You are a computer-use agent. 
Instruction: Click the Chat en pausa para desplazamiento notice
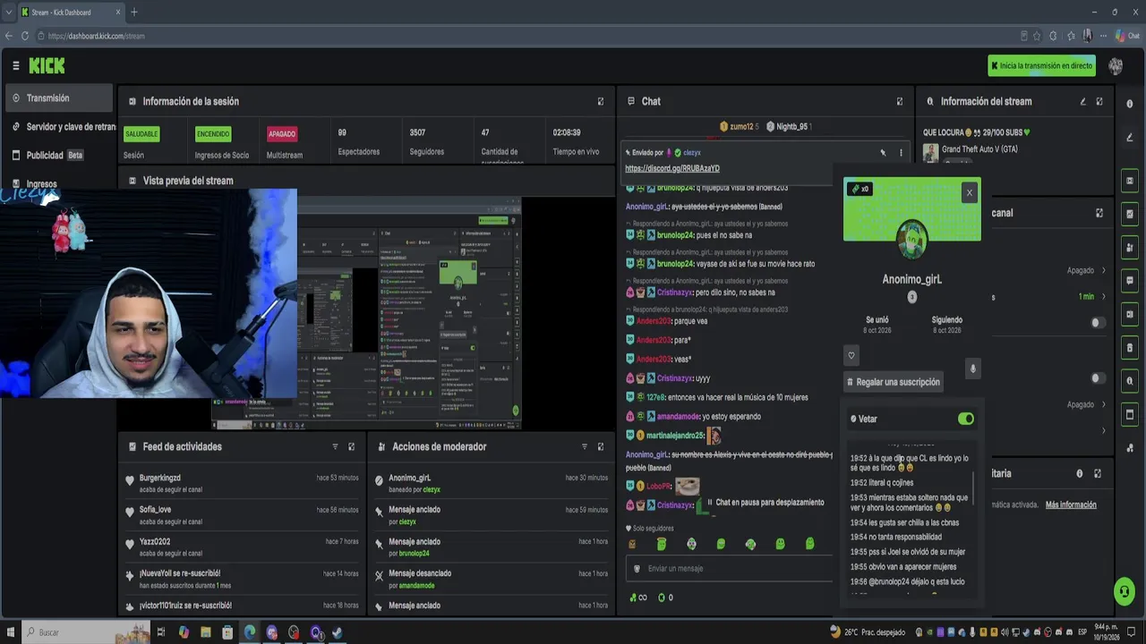pyautogui.click(x=765, y=503)
